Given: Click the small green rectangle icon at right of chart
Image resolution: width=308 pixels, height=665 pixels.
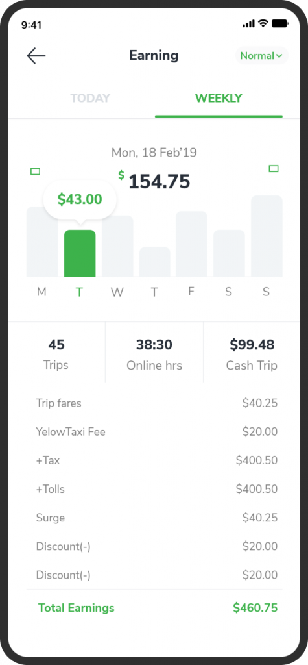Looking at the screenshot, I should click(274, 169).
